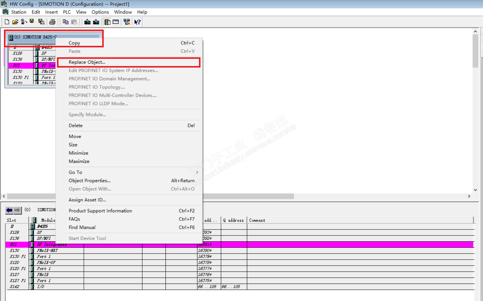Open the Options menu

(x=100, y=12)
